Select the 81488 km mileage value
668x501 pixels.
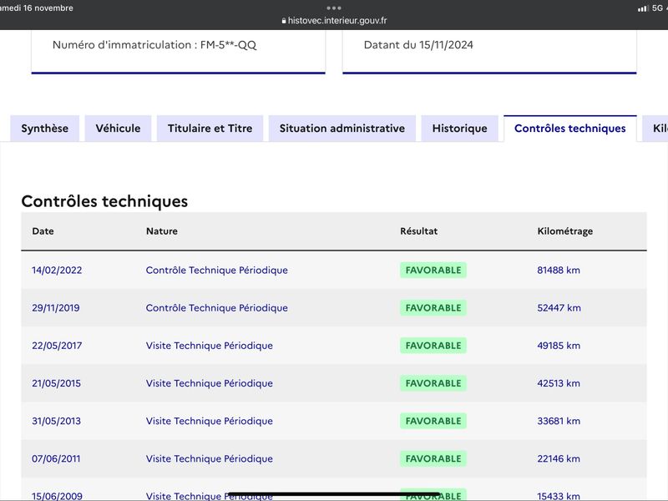(x=559, y=270)
